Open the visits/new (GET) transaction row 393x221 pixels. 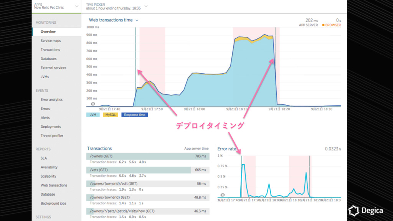click(x=148, y=211)
